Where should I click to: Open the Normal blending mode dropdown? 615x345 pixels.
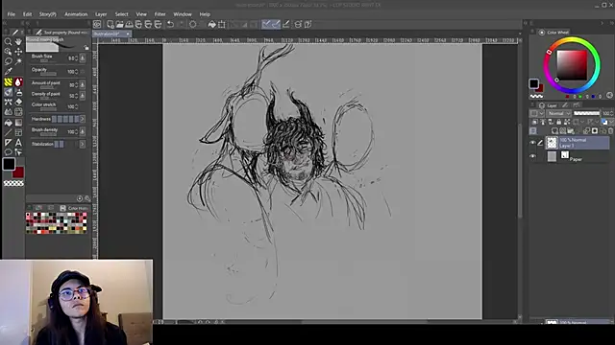click(559, 113)
